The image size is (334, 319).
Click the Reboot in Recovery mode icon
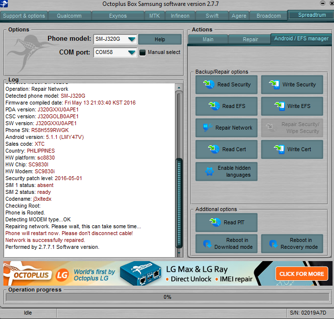pyautogui.click(x=273, y=243)
